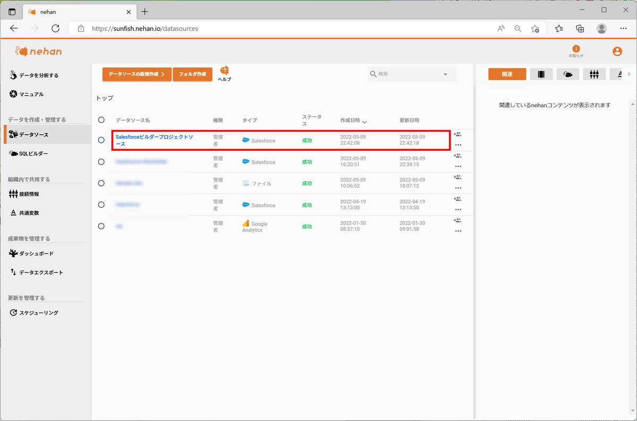Open the film strip tab in right panel
637x421 pixels.
click(x=541, y=74)
